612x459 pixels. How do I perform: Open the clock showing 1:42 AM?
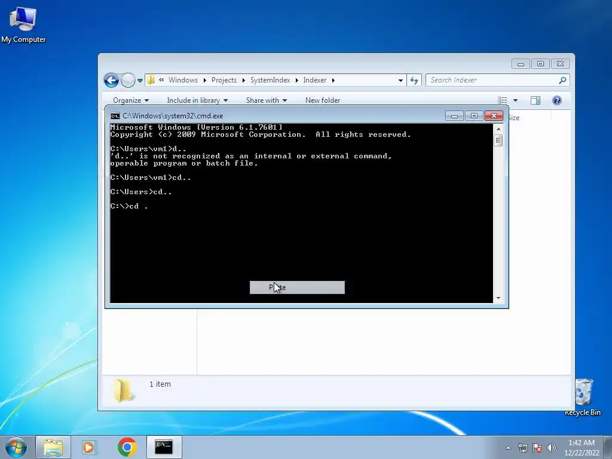[x=582, y=448]
